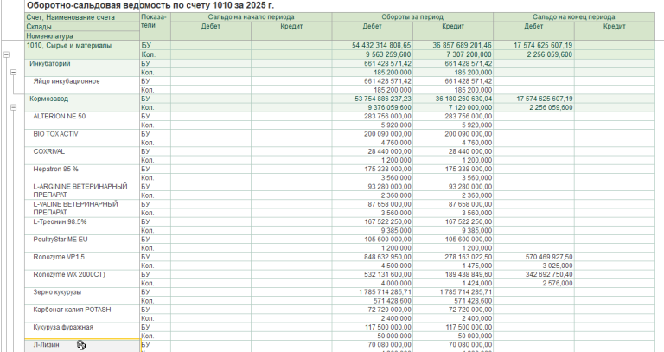The image size is (664, 352).
Task: Select the BIO TOX ACTIV item
Action: pos(55,134)
